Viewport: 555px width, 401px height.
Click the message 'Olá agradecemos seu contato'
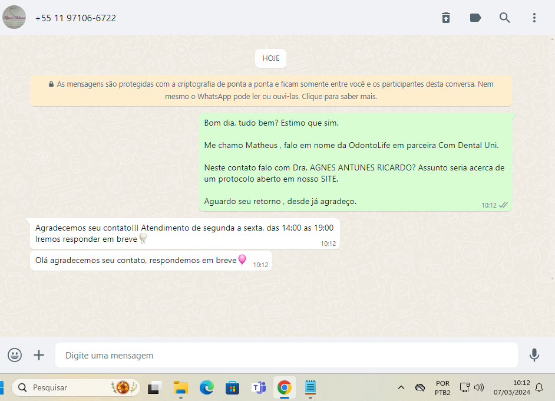pyautogui.click(x=151, y=261)
